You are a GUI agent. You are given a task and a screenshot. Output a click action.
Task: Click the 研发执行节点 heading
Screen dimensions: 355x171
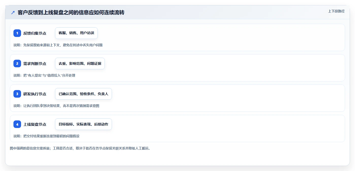pyautogui.click(x=35, y=94)
